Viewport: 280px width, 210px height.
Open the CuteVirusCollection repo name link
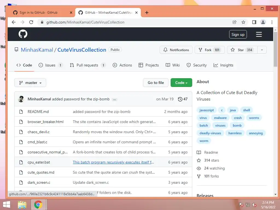click(82, 50)
